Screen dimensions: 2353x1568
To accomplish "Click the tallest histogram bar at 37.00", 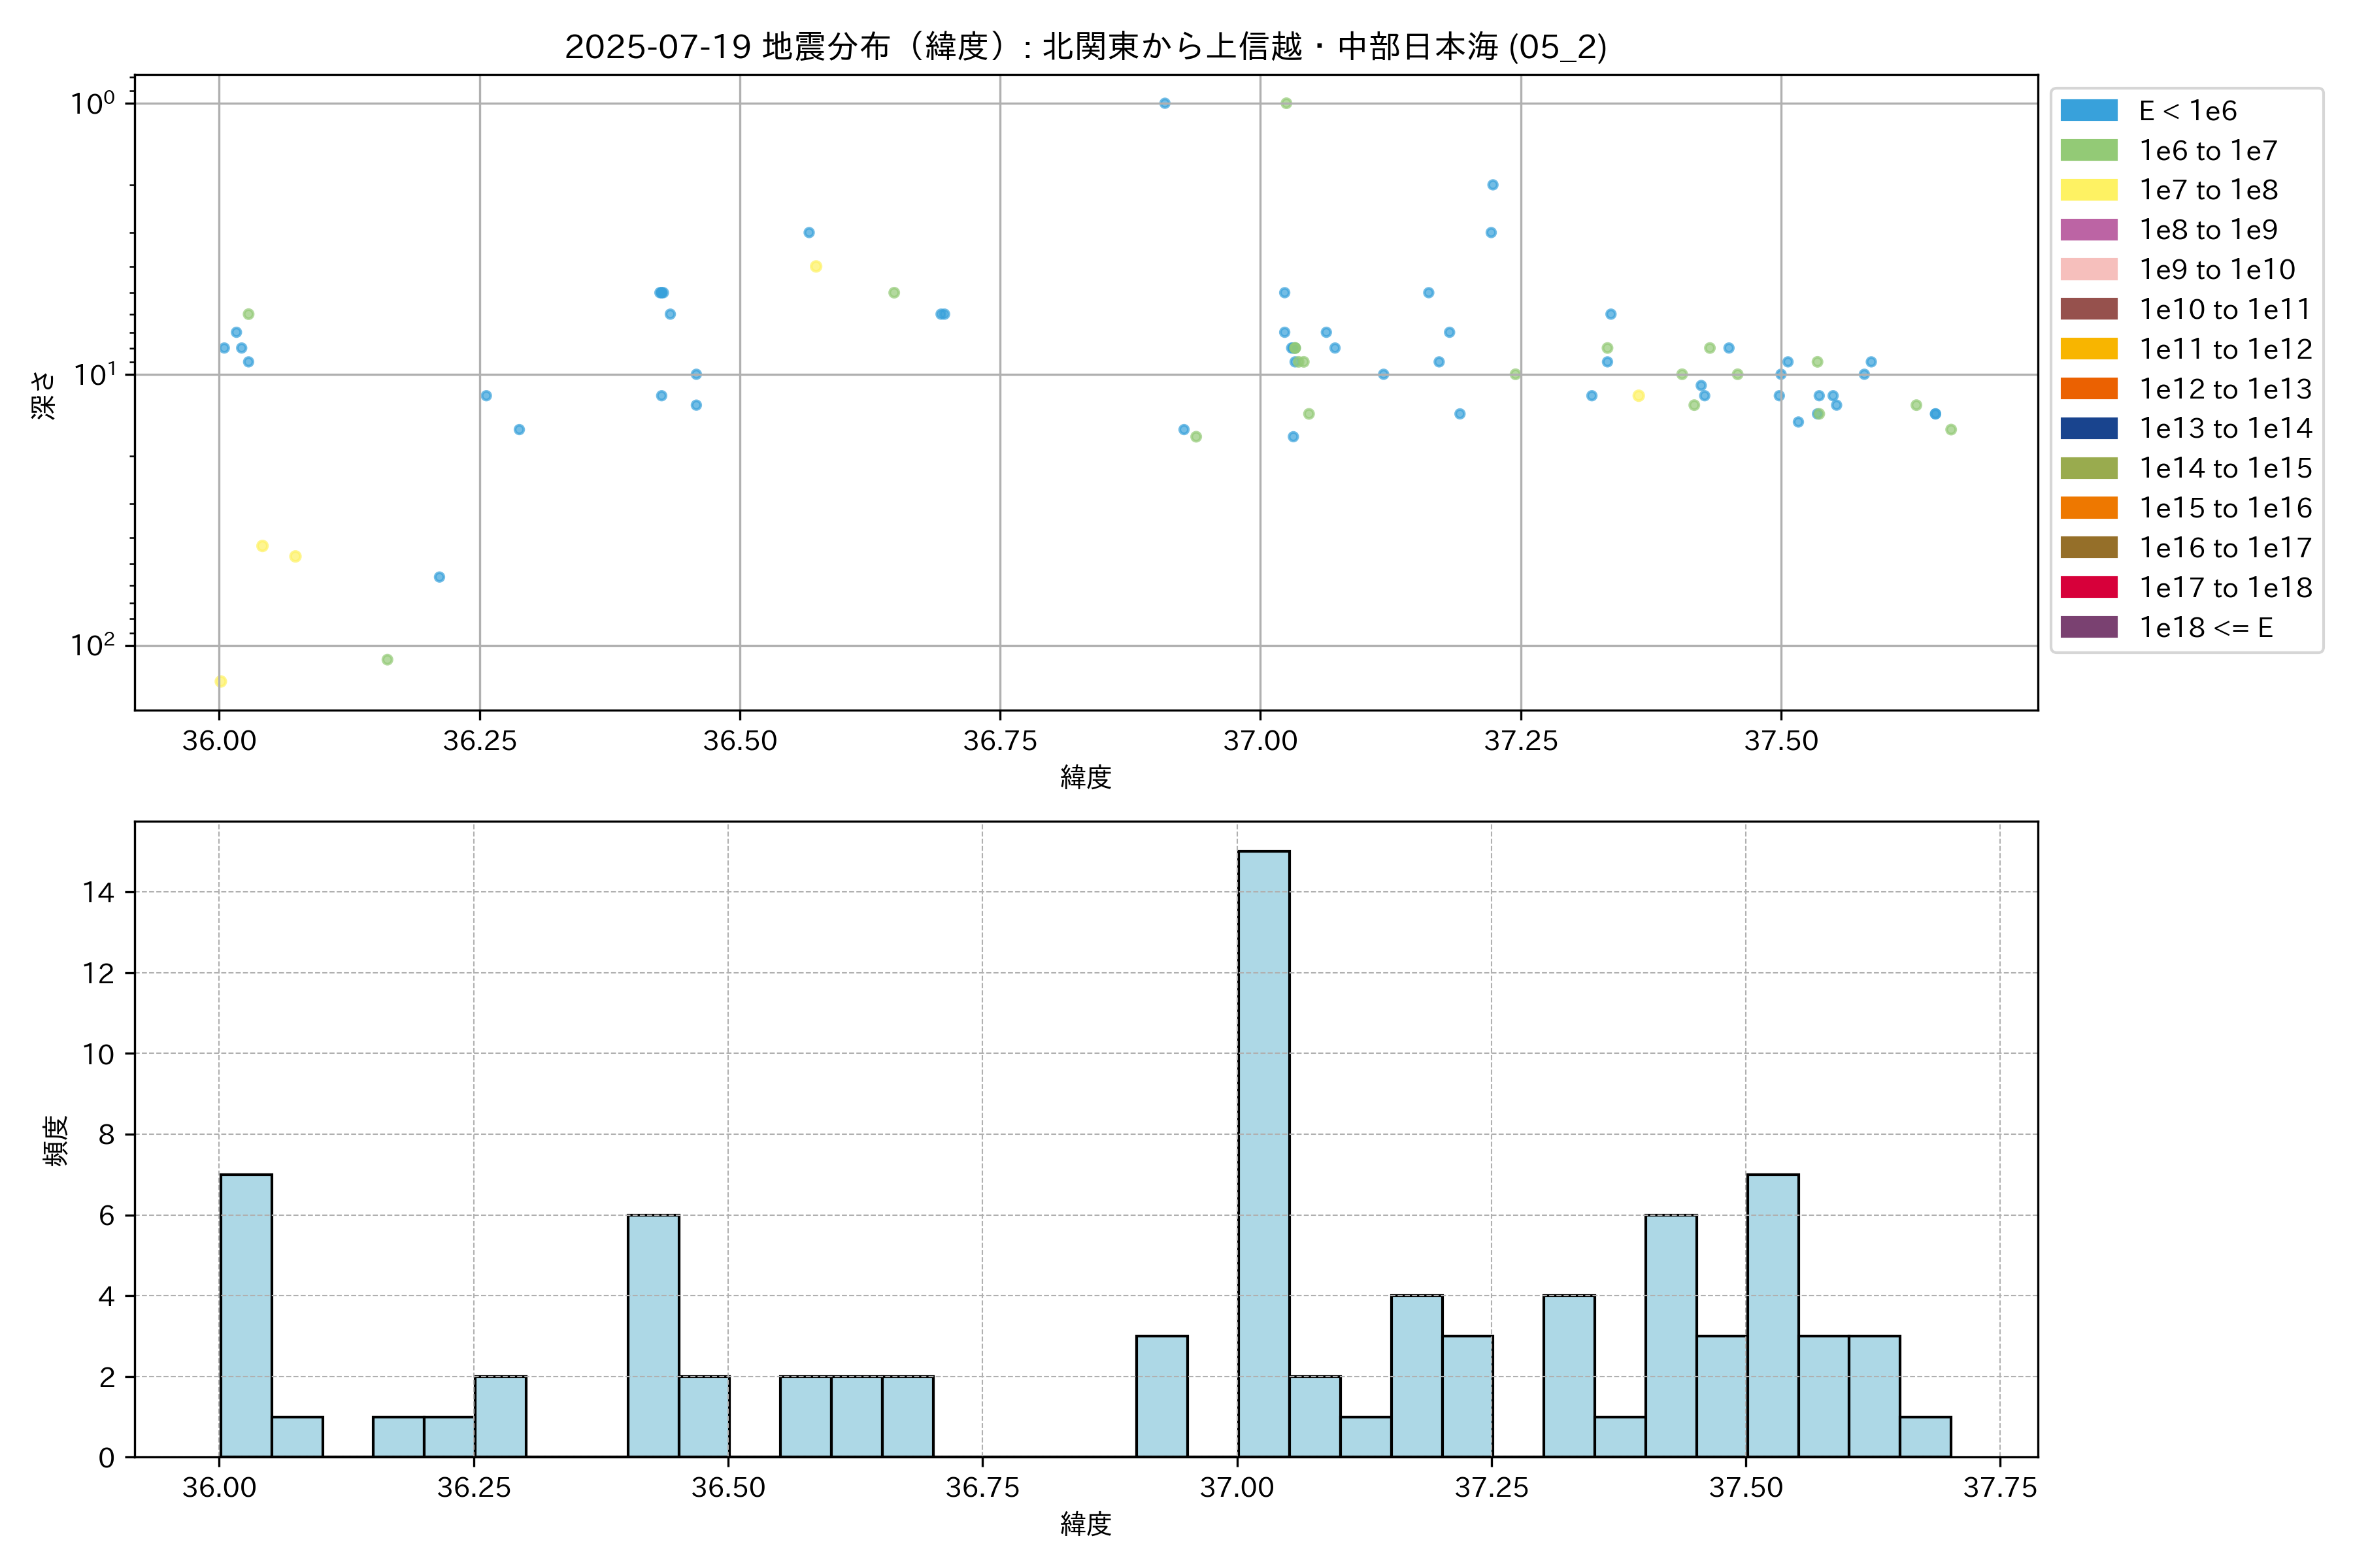I will point(1263,1154).
